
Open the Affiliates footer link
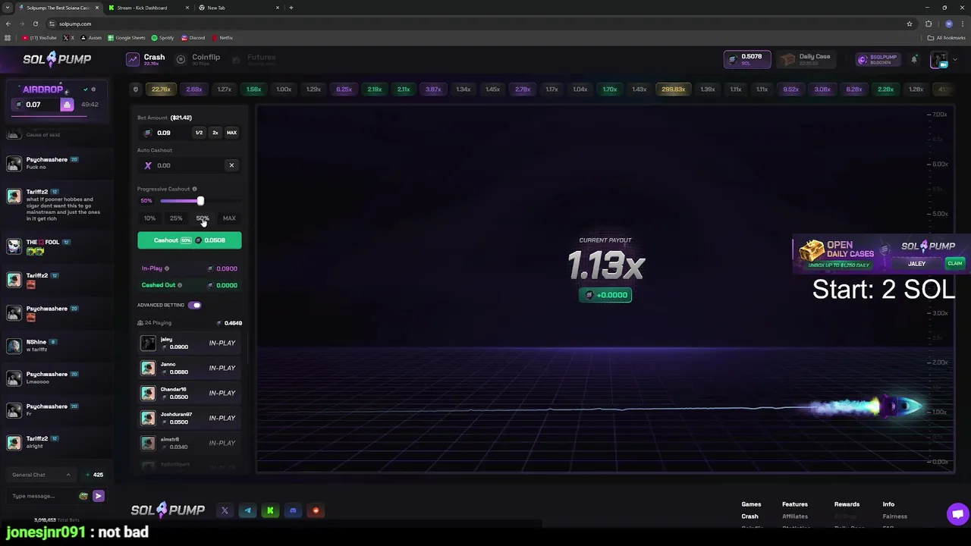(795, 516)
